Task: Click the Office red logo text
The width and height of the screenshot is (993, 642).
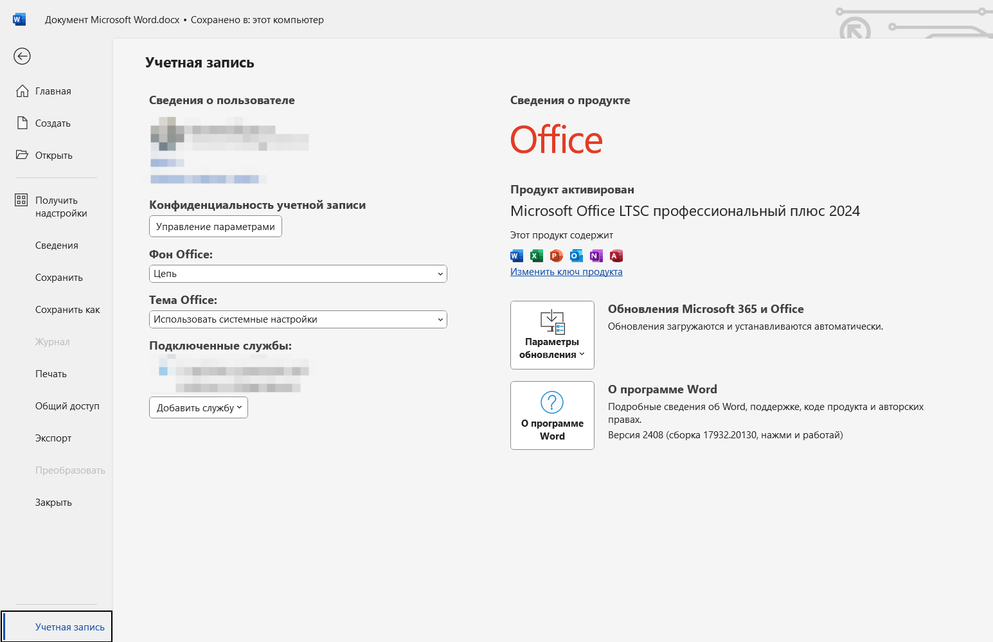Action: [x=557, y=140]
